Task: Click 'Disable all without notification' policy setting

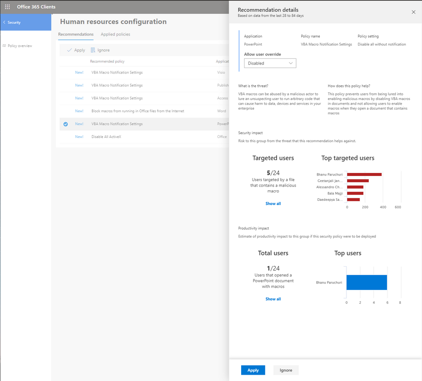Action: click(x=381, y=44)
